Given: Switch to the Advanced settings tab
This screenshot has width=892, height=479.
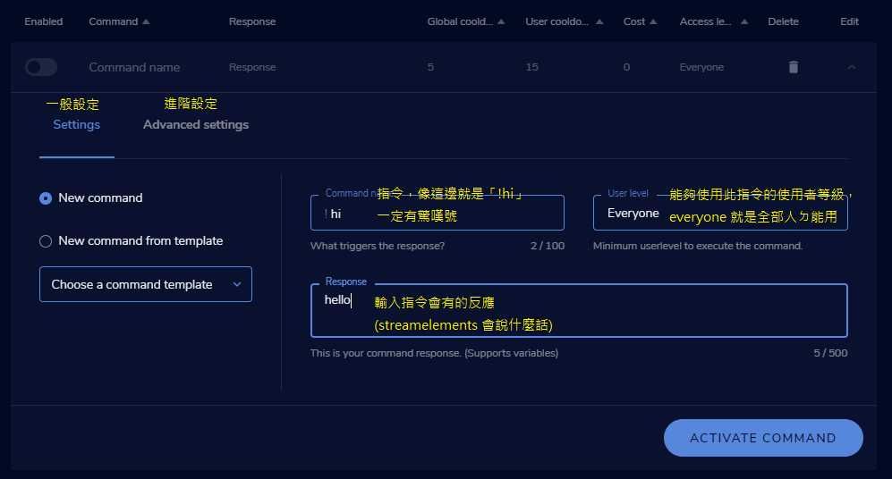Looking at the screenshot, I should [196, 125].
